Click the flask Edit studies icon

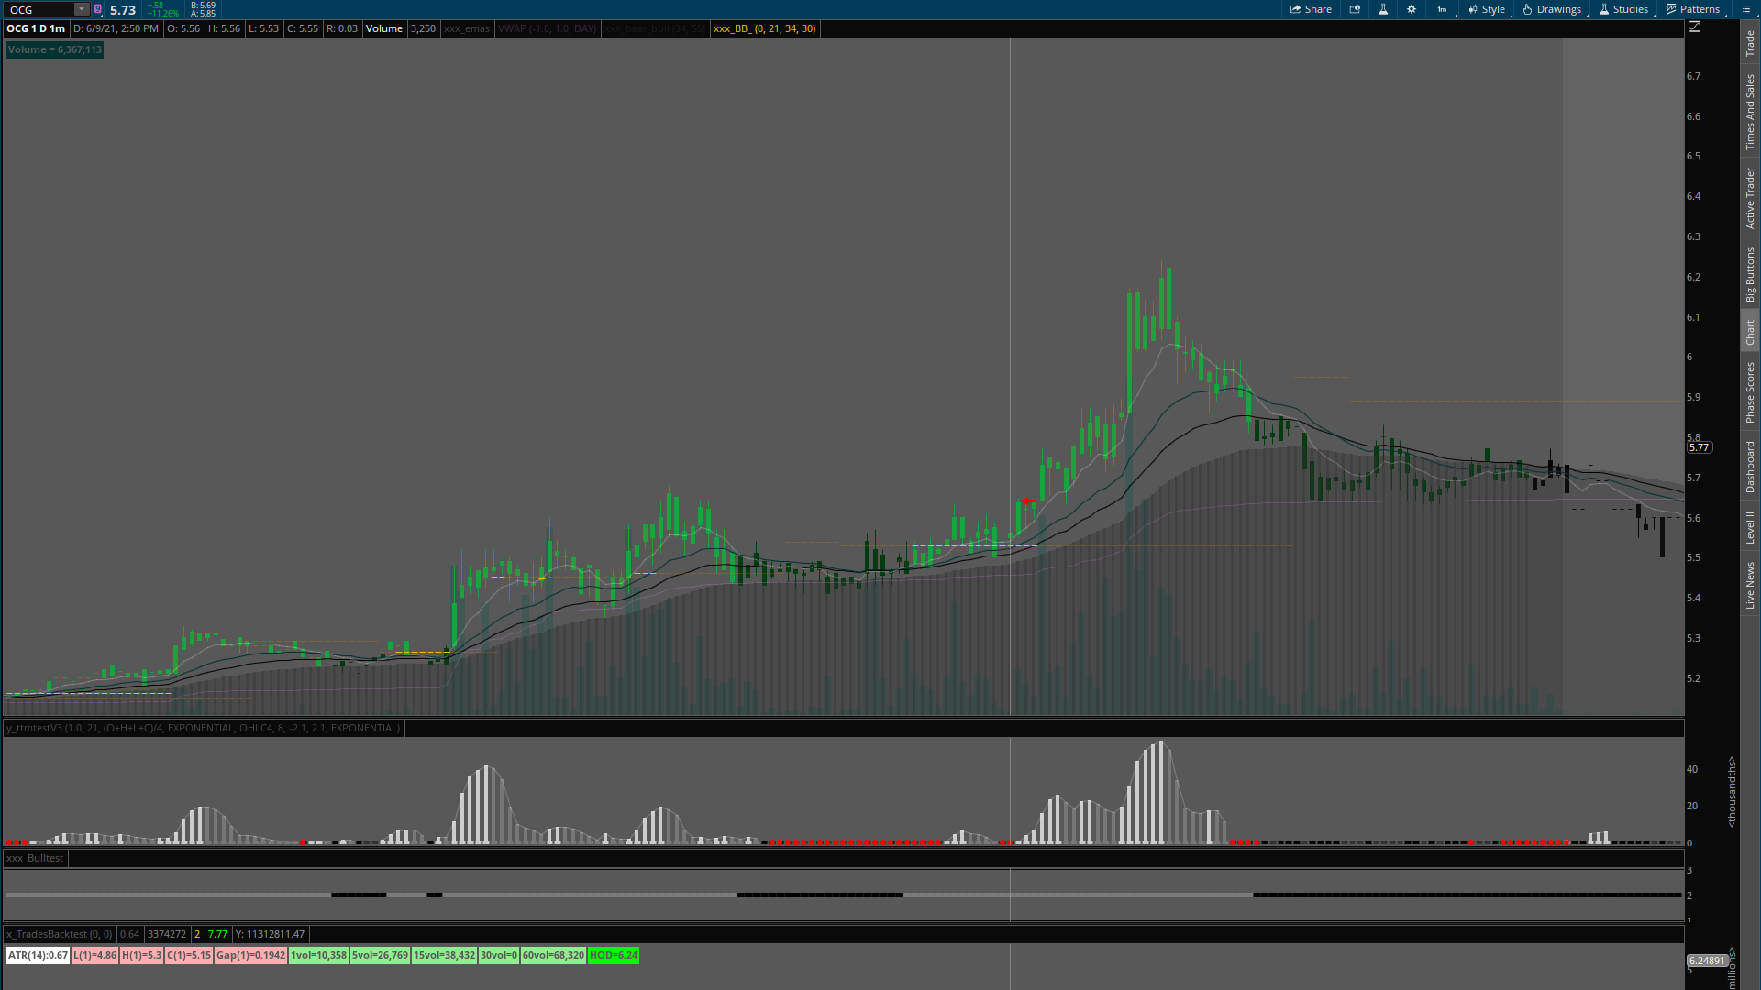pos(1383,9)
